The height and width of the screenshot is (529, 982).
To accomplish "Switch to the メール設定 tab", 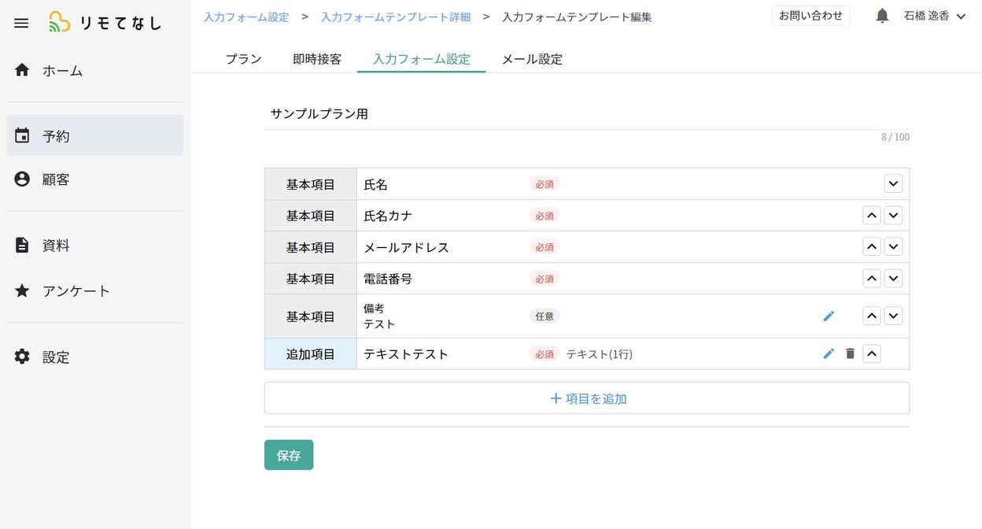I will [532, 59].
